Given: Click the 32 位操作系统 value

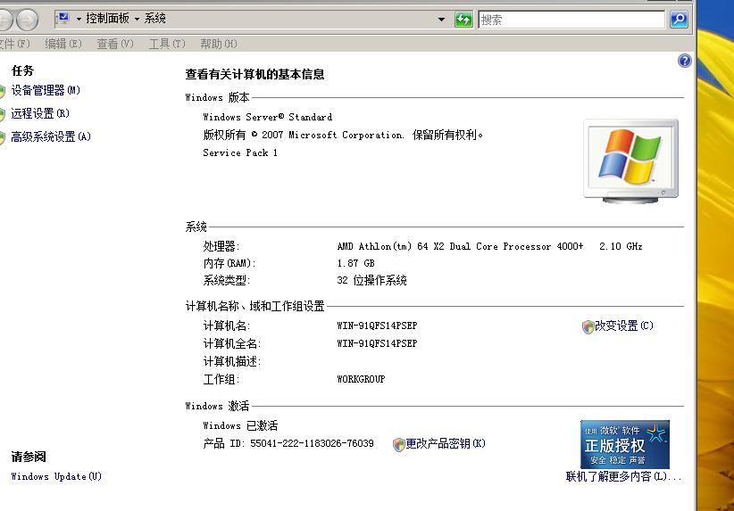Looking at the screenshot, I should coord(371,280).
